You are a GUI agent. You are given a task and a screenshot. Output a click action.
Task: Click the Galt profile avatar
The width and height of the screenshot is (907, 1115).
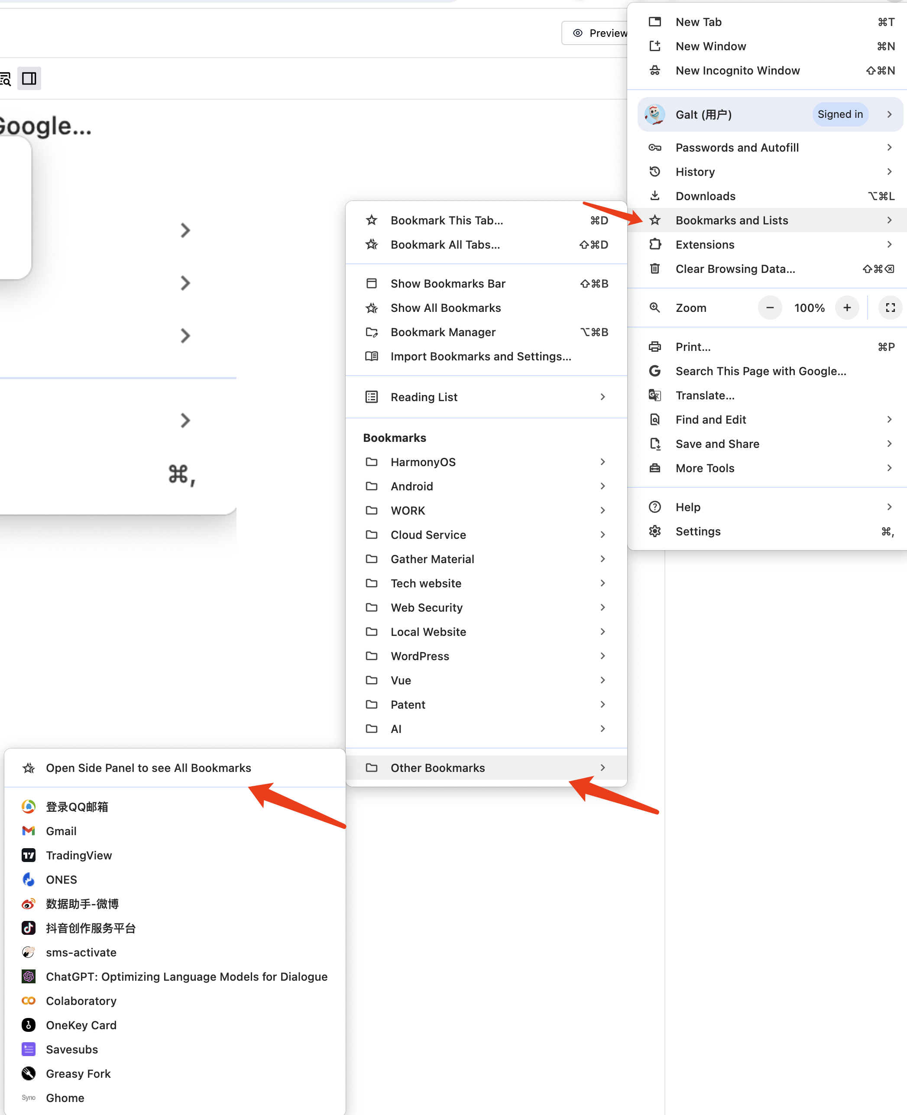point(654,114)
